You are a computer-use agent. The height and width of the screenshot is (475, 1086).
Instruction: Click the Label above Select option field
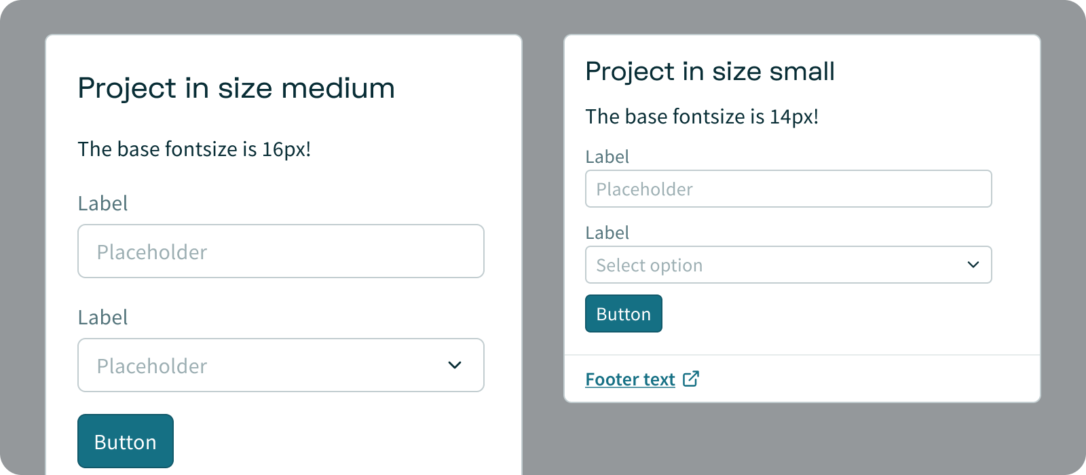607,233
